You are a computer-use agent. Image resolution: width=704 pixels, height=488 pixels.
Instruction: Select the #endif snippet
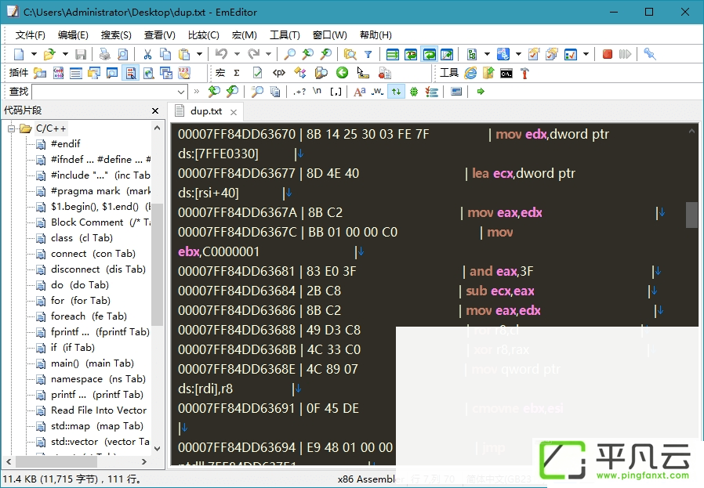pos(66,144)
